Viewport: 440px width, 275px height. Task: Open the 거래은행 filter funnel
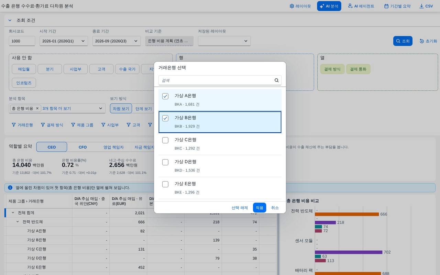coord(14,125)
